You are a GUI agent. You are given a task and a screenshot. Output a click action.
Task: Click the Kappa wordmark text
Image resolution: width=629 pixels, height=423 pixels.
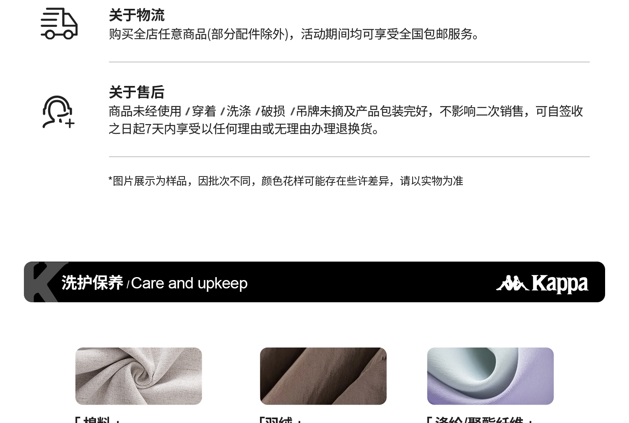click(560, 284)
